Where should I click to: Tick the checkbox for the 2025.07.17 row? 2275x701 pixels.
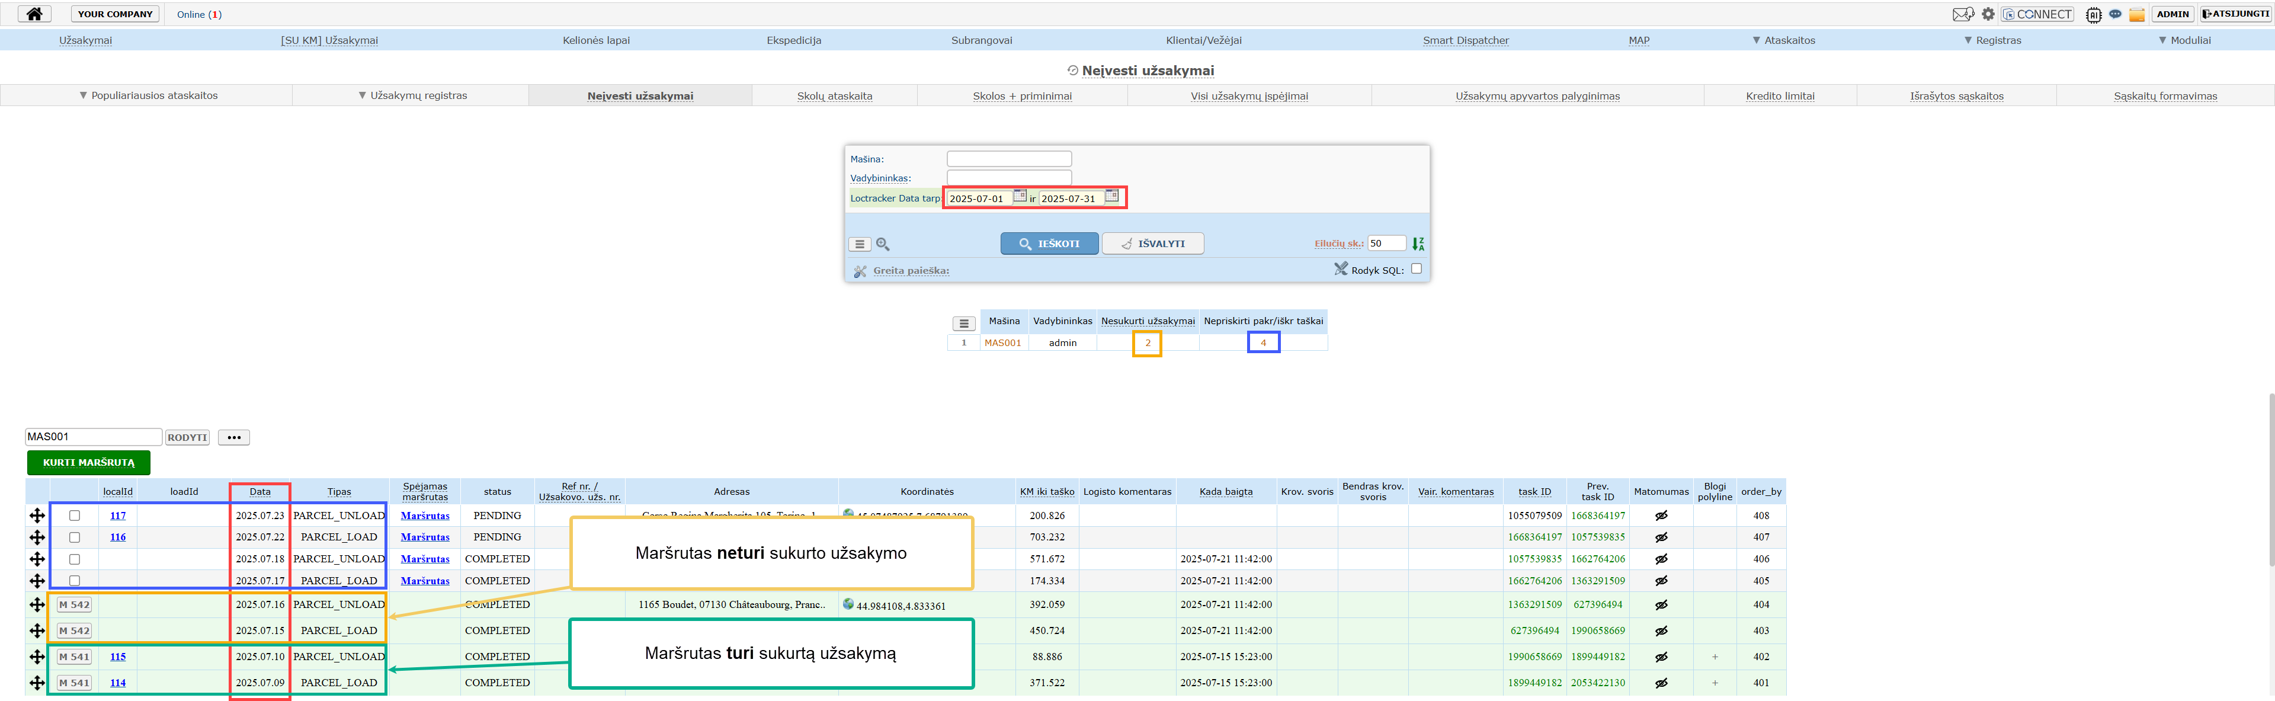tap(74, 581)
